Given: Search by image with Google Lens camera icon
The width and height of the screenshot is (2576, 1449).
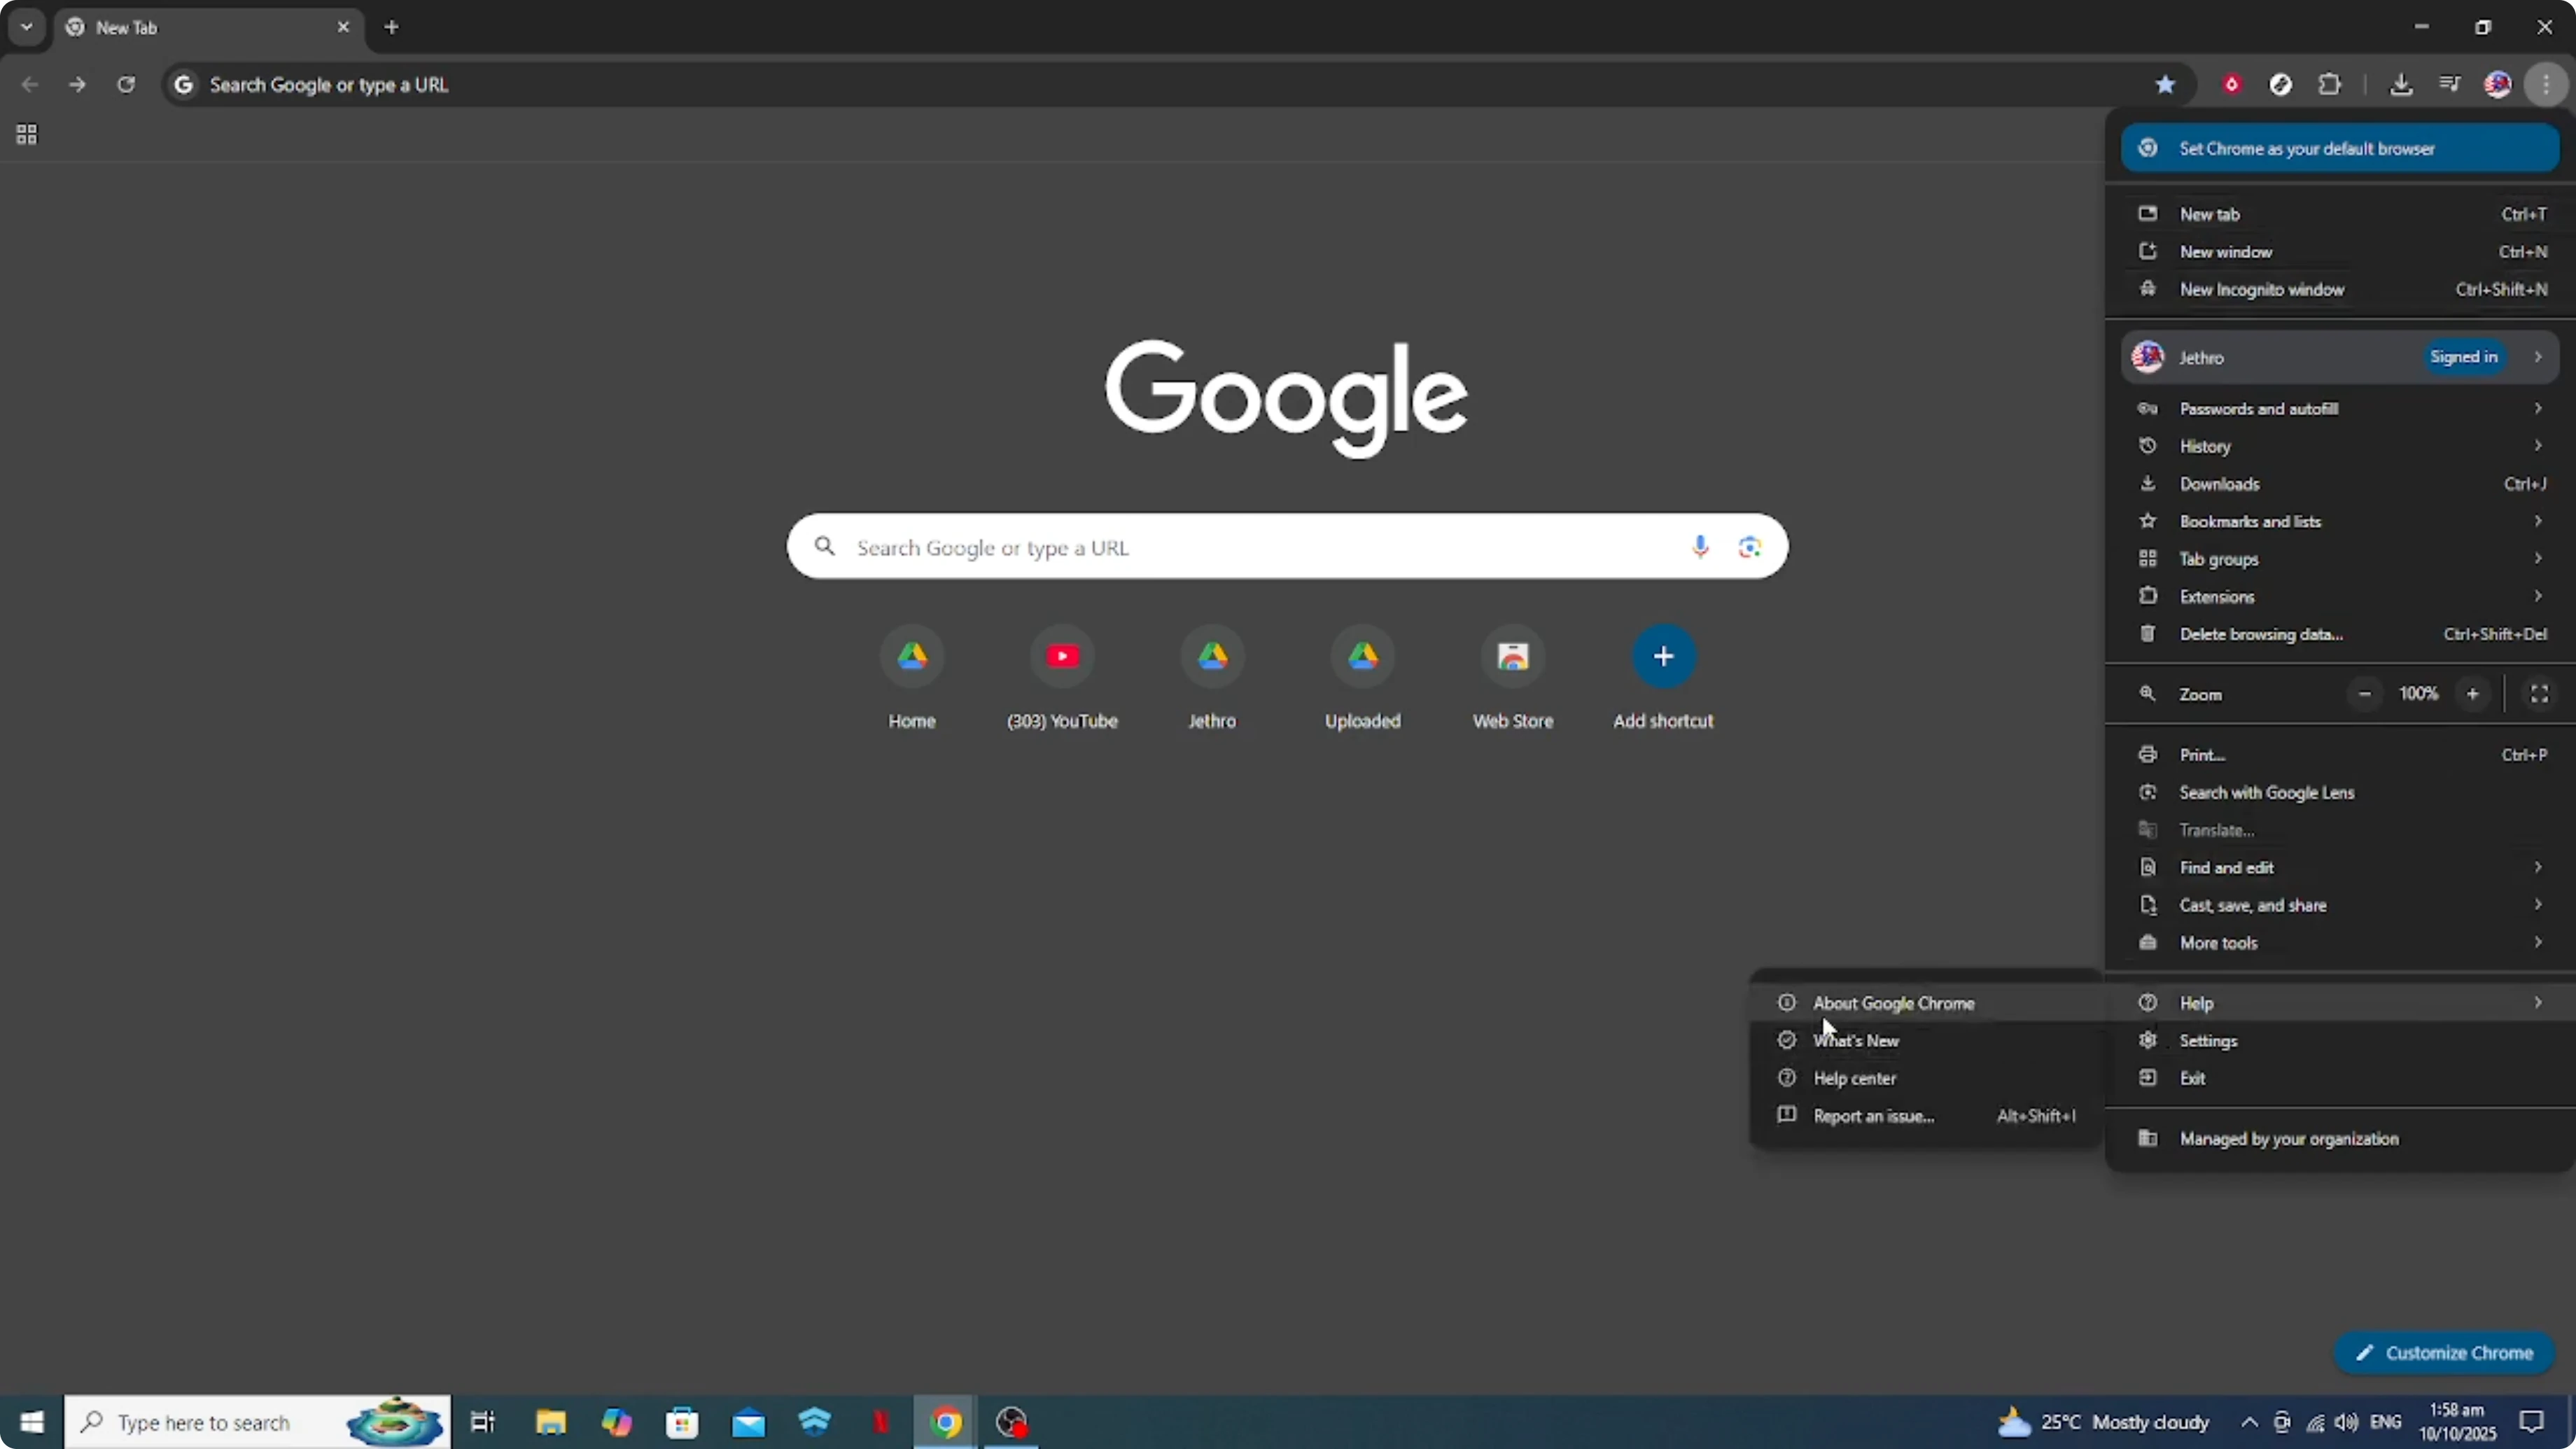Looking at the screenshot, I should point(1749,547).
